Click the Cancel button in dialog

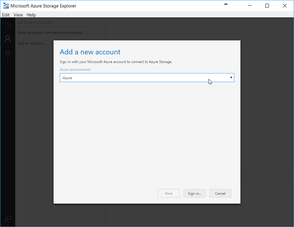(x=220, y=193)
